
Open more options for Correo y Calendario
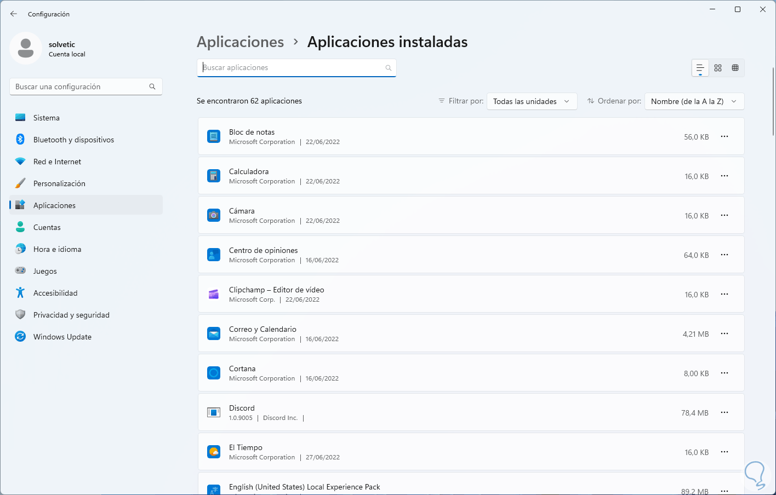click(x=724, y=333)
